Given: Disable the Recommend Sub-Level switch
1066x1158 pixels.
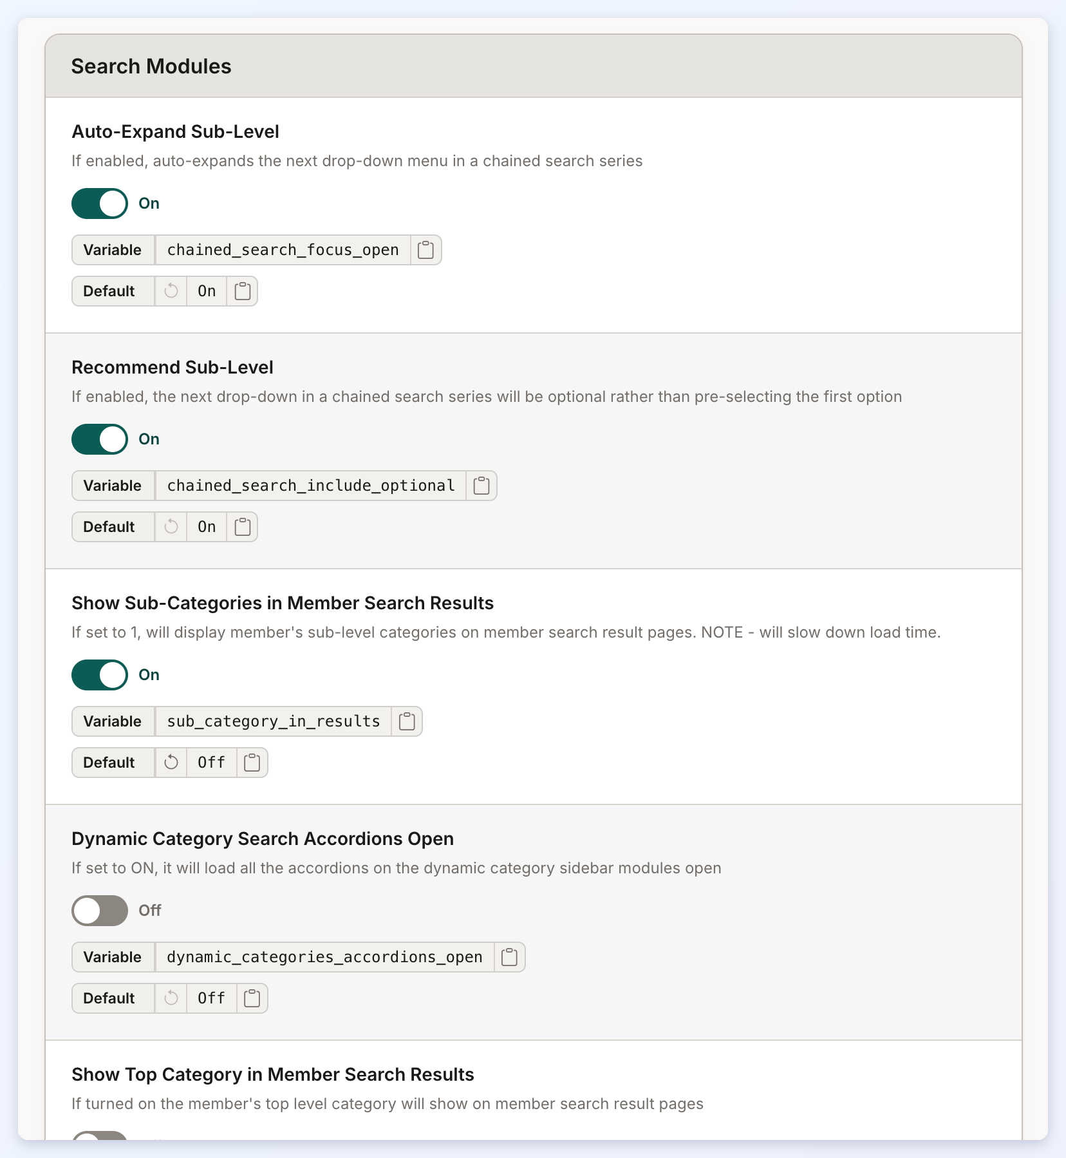Looking at the screenshot, I should (100, 439).
